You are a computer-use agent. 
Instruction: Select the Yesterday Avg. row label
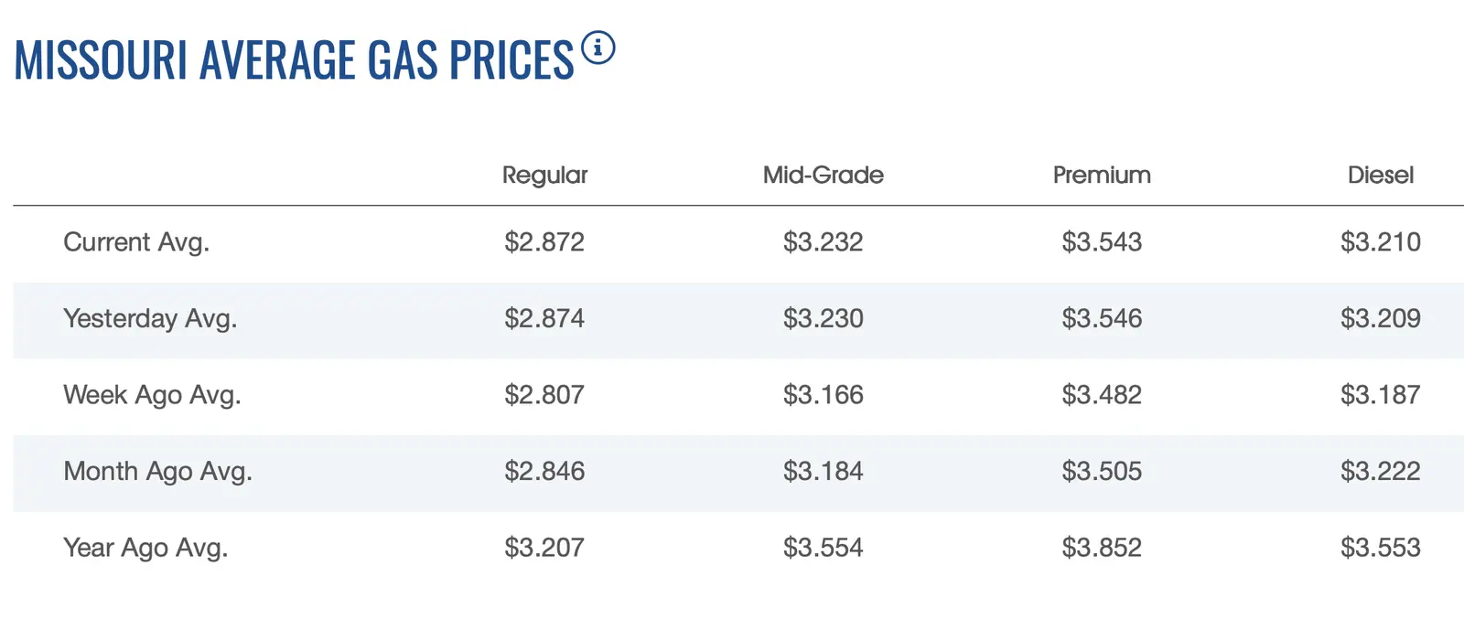150,318
